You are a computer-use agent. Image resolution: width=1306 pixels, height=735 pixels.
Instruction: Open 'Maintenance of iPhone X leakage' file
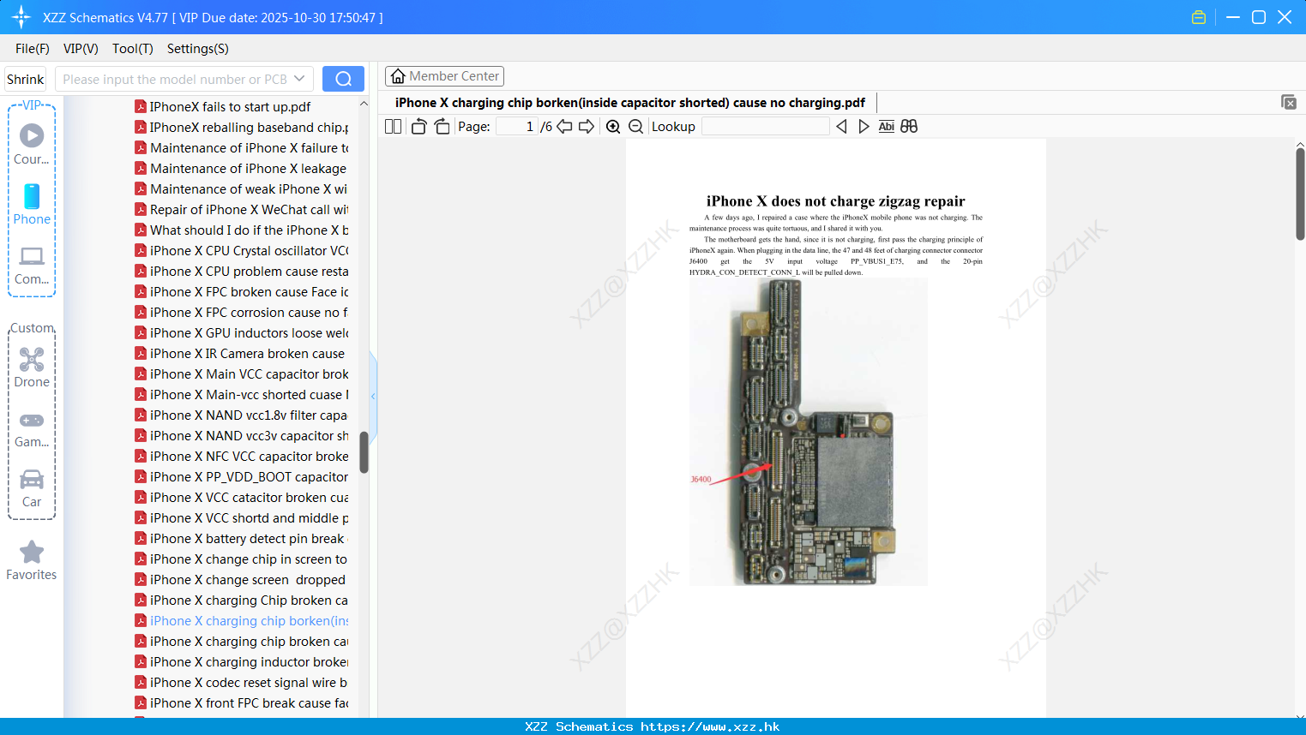pos(241,168)
